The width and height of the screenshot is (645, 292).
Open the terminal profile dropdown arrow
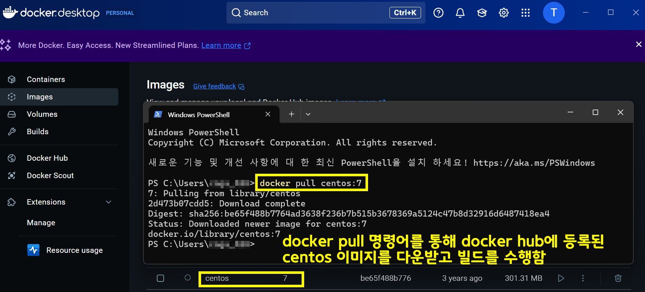(x=308, y=114)
